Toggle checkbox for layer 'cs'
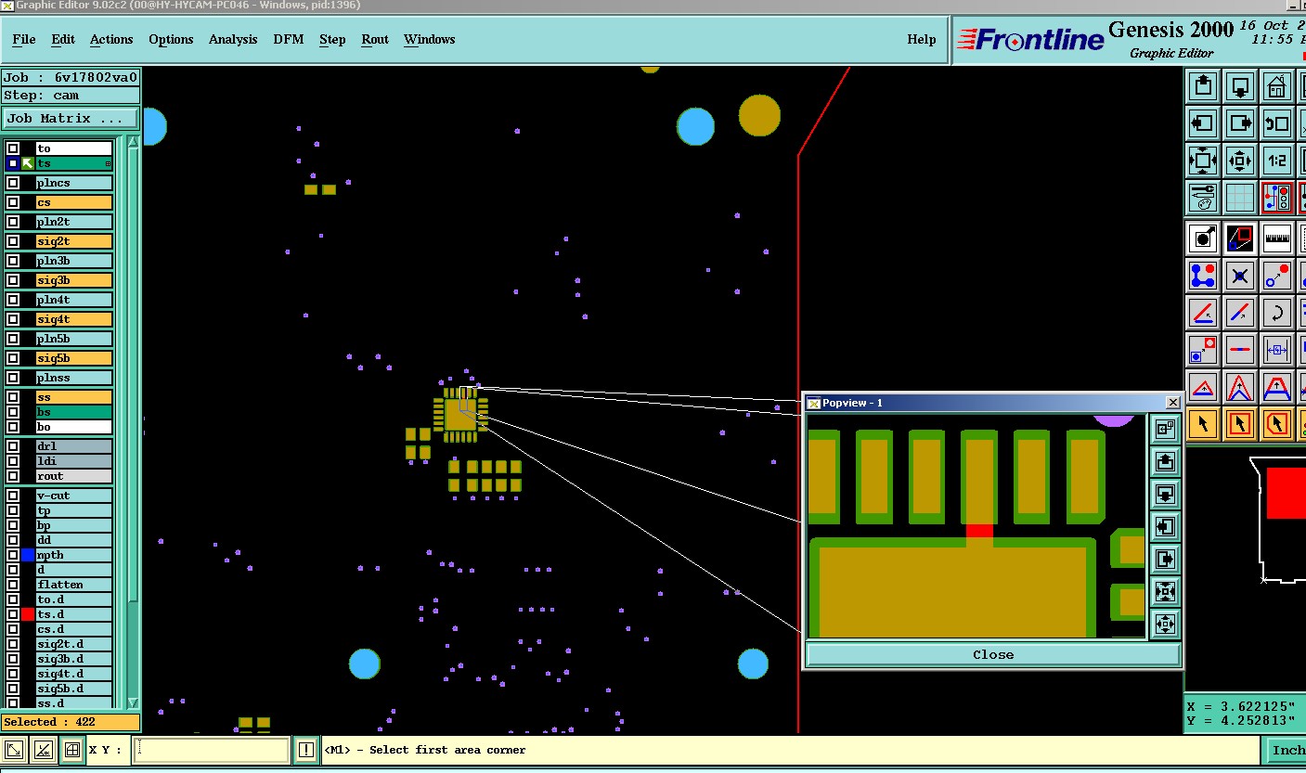Screen dimensions: 1306x773 coord(13,202)
